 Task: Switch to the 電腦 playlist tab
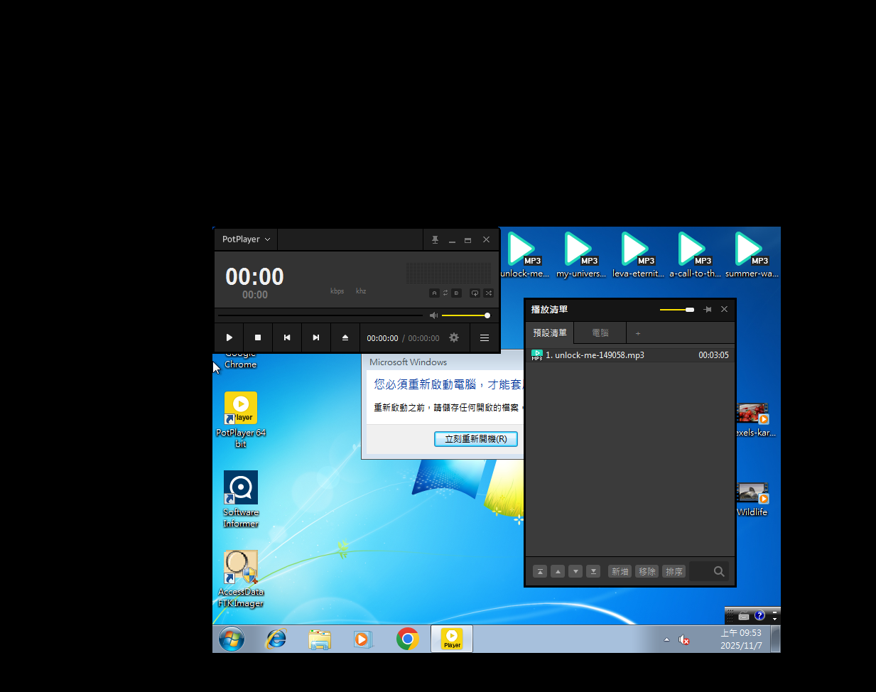(600, 333)
